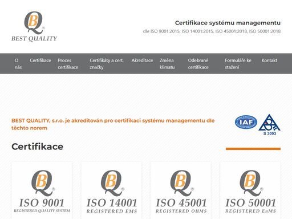292x219 pixels.
Task: Click the Best Quality logo in header
Action: (34, 26)
